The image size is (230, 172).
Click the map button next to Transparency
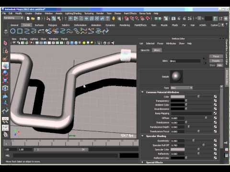tap(215, 101)
